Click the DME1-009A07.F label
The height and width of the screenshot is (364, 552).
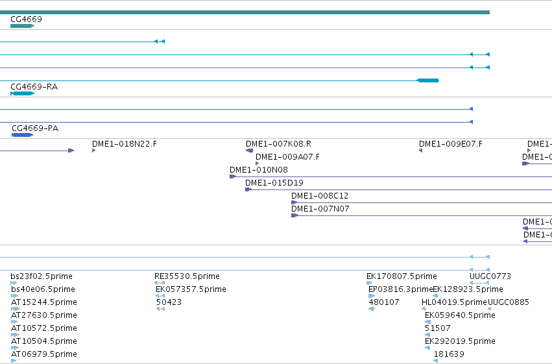click(287, 157)
